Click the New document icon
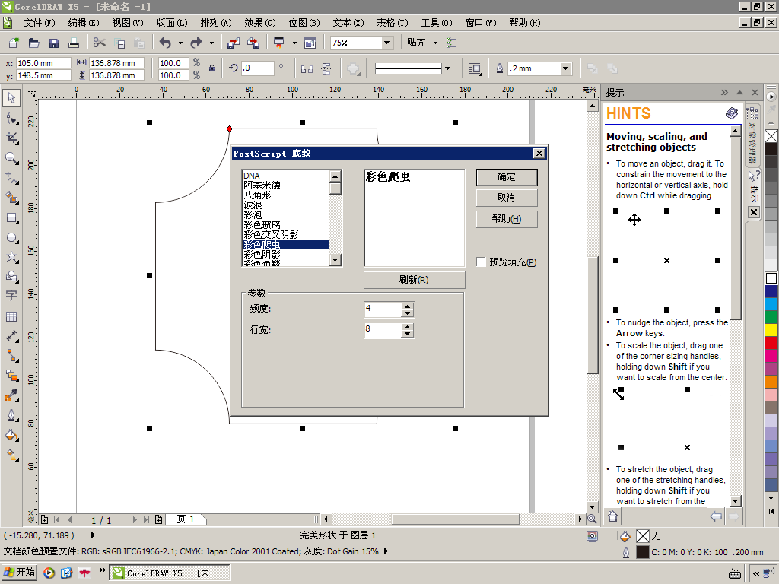The image size is (779, 584). tap(14, 43)
